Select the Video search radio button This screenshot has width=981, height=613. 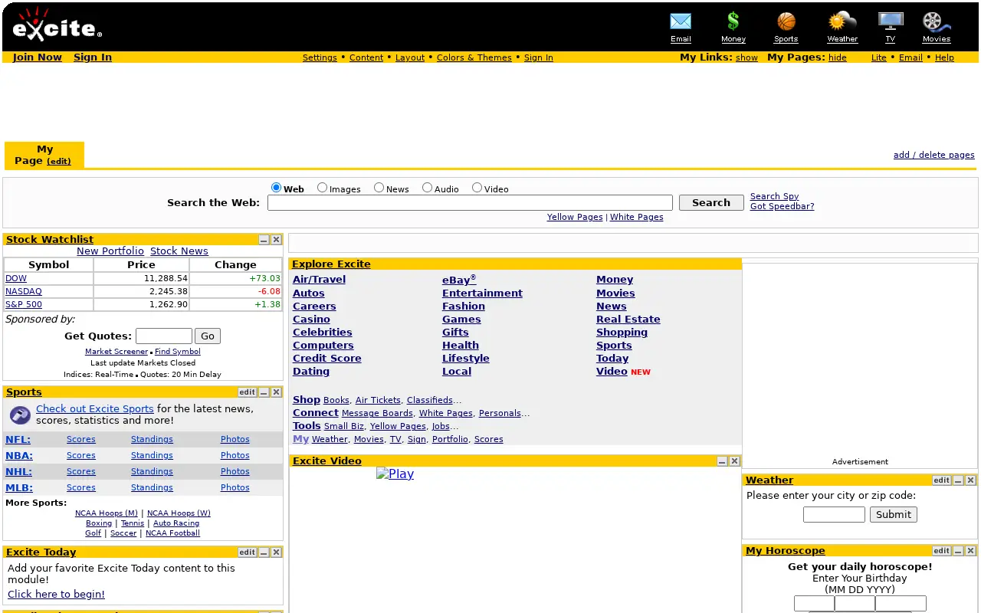[x=477, y=188]
